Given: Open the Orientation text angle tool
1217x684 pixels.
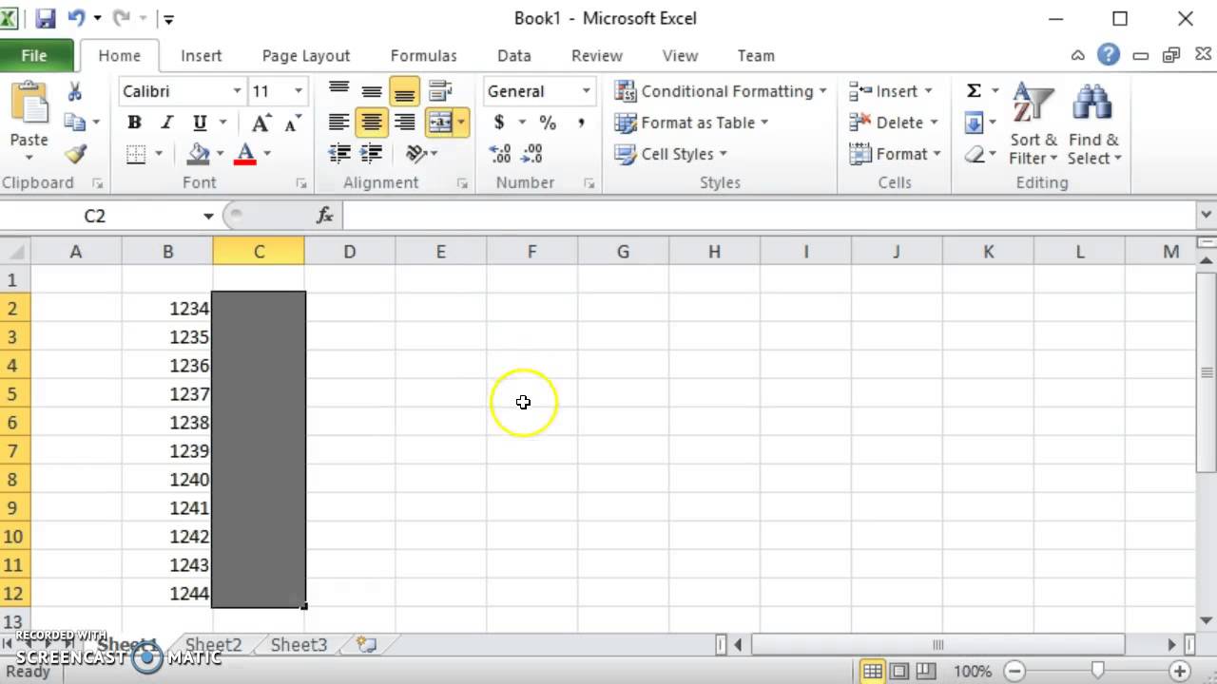Looking at the screenshot, I should coord(415,153).
